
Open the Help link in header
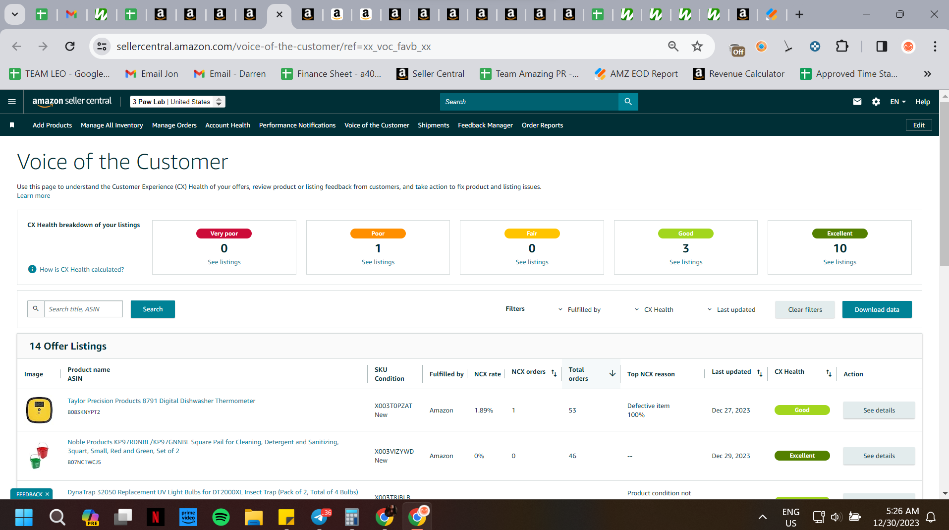[922, 102]
